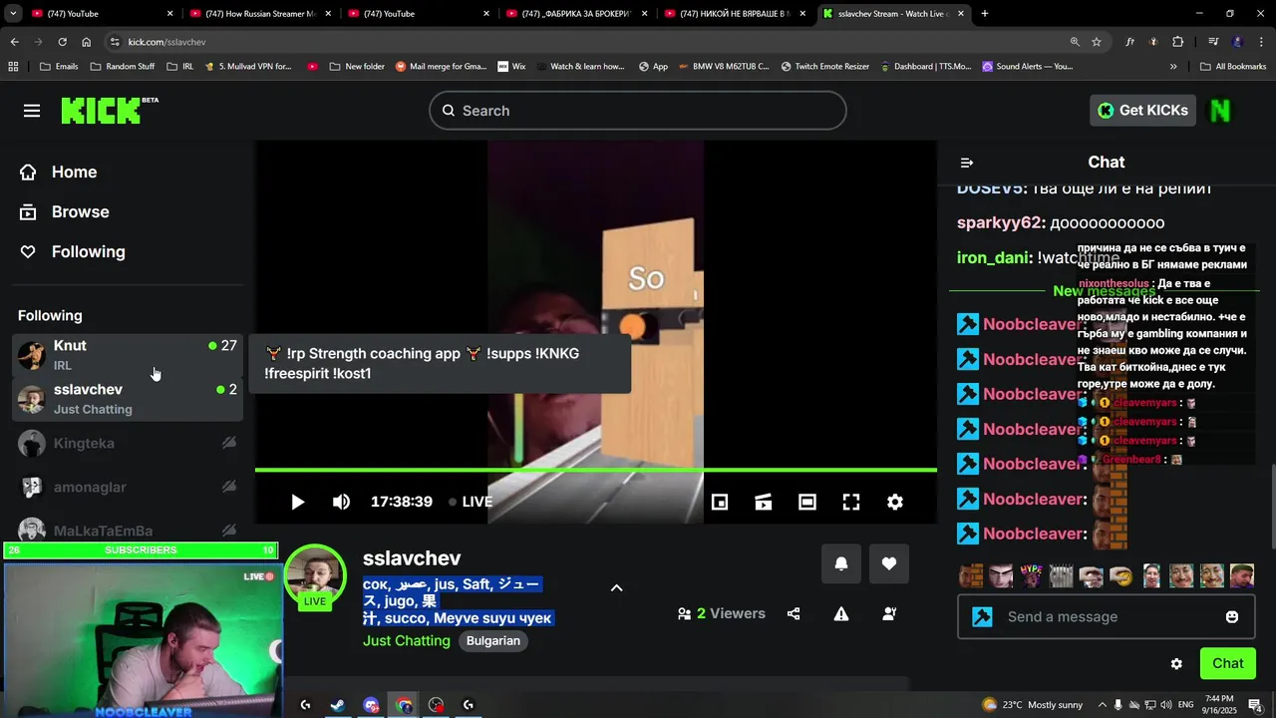This screenshot has width=1276, height=718.
Task: Enable picture-in-picture mode
Action: pos(720,502)
